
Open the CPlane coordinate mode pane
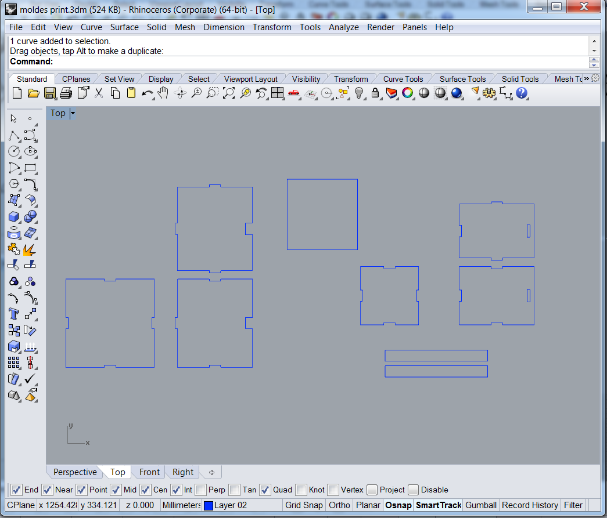click(21, 505)
